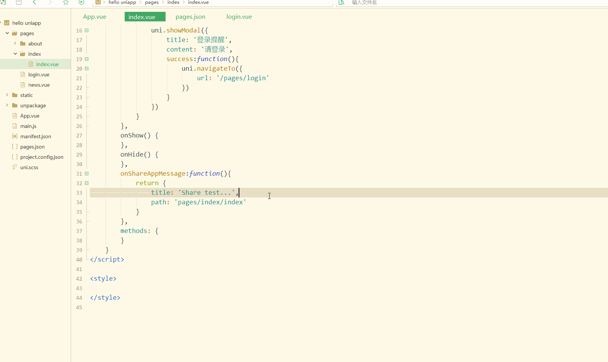Click the static folder icon
Image resolution: width=608 pixels, height=362 pixels.
[x=15, y=95]
